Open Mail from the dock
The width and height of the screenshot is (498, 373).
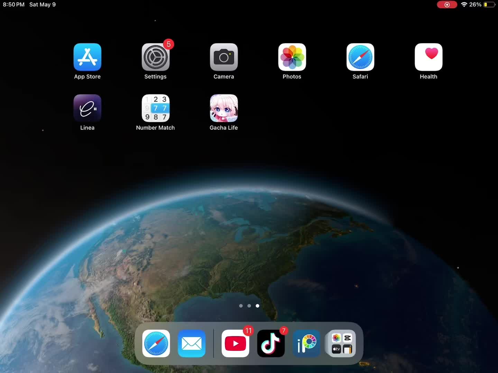[192, 343]
